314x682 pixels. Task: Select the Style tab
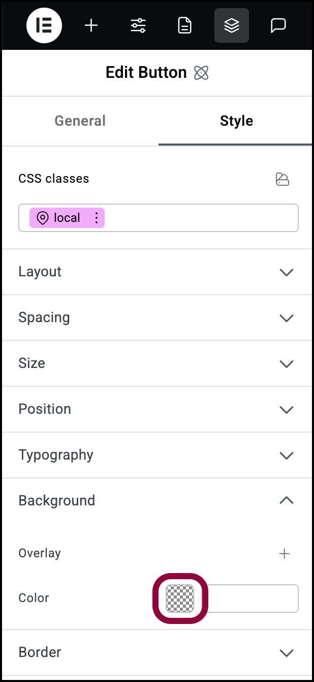(x=236, y=121)
